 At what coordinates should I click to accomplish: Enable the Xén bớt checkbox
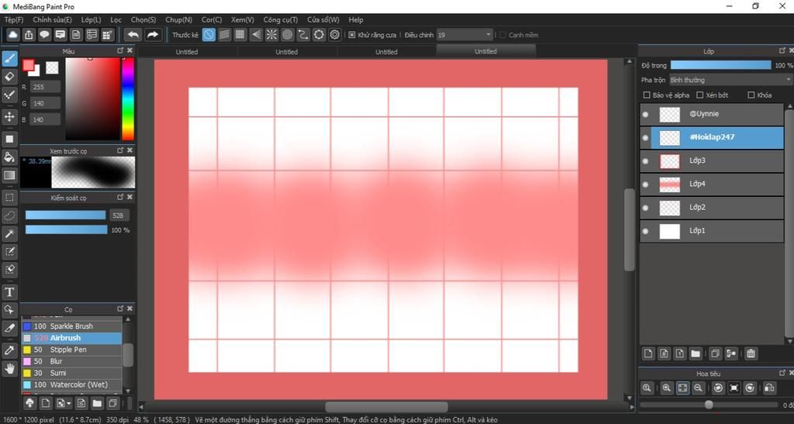point(700,95)
